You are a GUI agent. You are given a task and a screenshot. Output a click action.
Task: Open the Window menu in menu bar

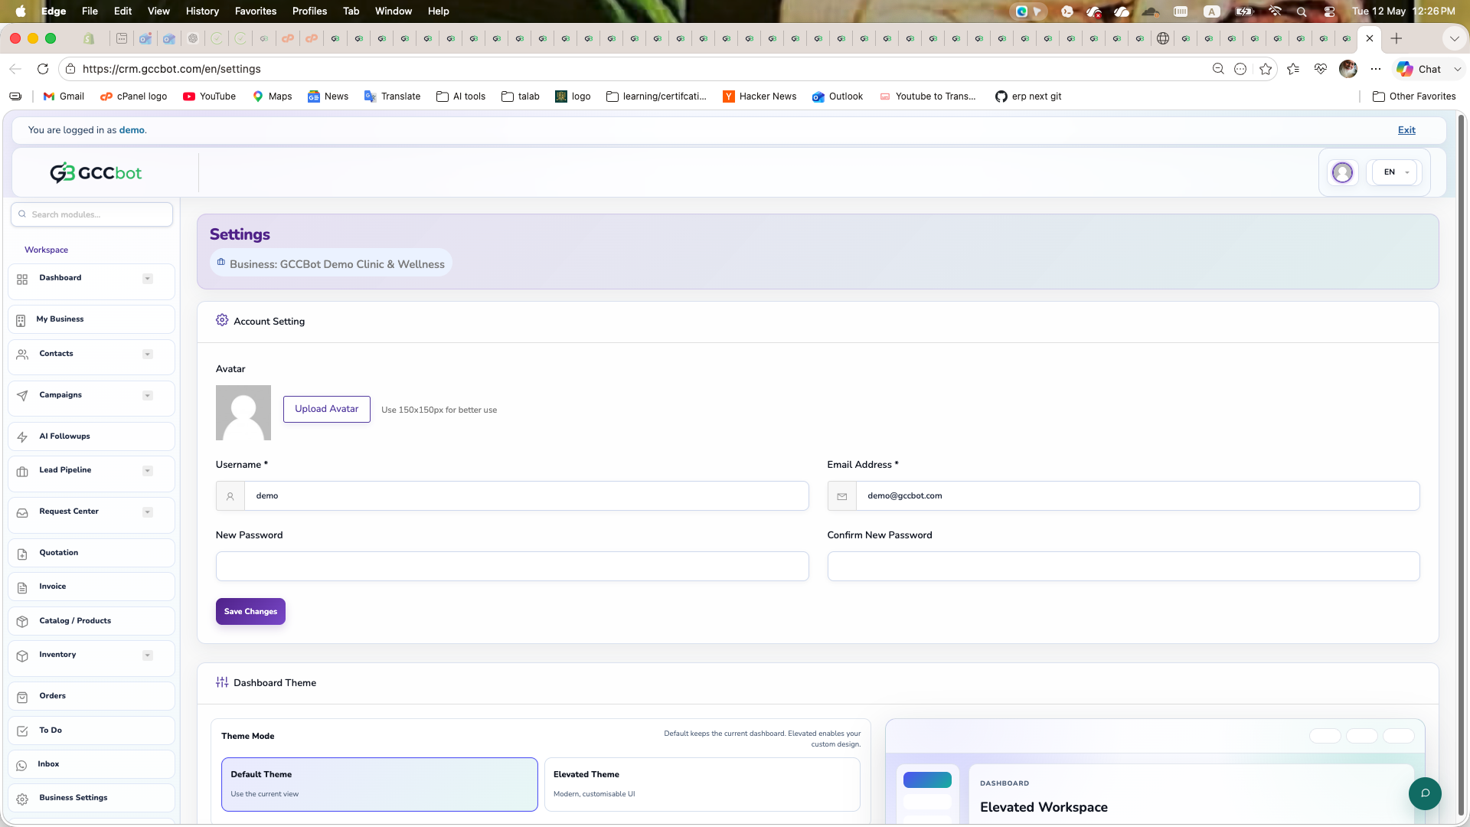click(394, 11)
